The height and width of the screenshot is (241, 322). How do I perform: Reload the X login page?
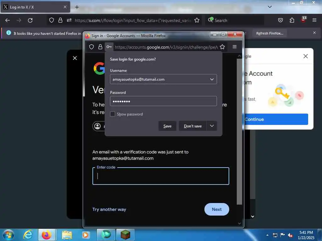tap(30, 20)
